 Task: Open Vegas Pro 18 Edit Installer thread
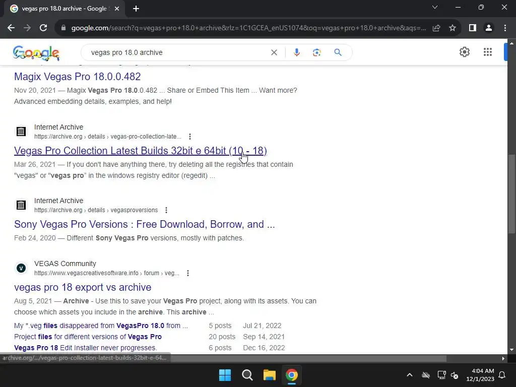(86, 348)
